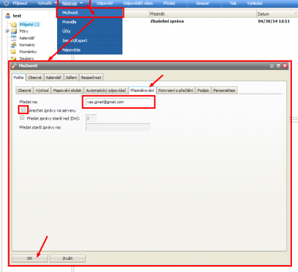Screen dimensions: 298x272
Task: Select the Poznámky tree item label
Action: coord(28,52)
